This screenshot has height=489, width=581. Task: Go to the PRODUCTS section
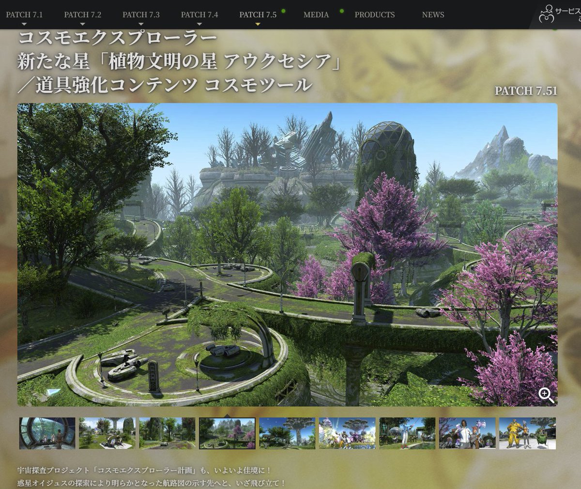[374, 15]
